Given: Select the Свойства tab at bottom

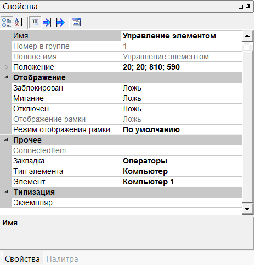Looking at the screenshot, I should [22, 258].
